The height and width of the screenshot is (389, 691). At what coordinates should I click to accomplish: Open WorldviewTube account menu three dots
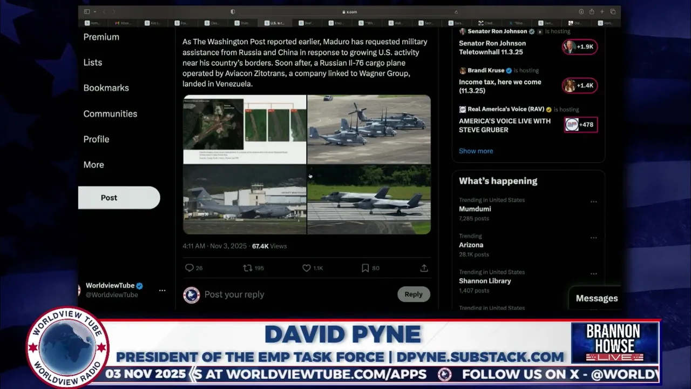162,290
